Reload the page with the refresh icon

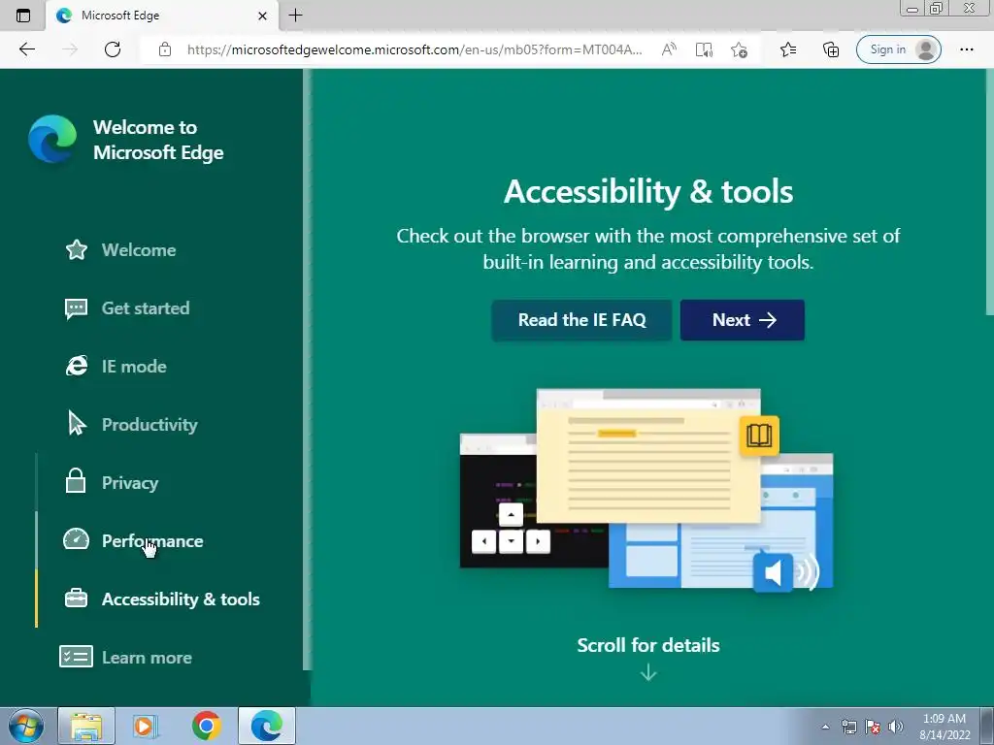[113, 49]
